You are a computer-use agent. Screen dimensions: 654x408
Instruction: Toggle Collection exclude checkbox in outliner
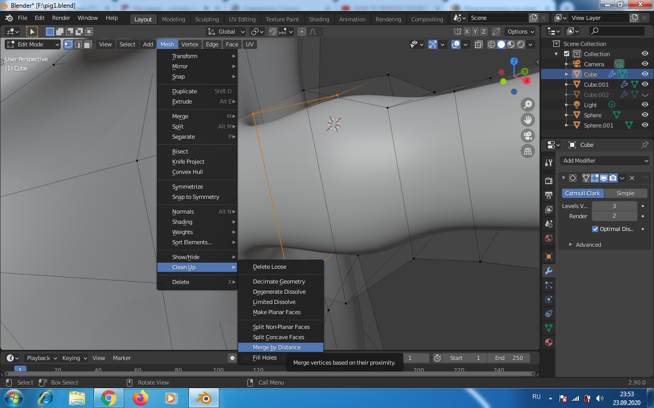click(567, 54)
